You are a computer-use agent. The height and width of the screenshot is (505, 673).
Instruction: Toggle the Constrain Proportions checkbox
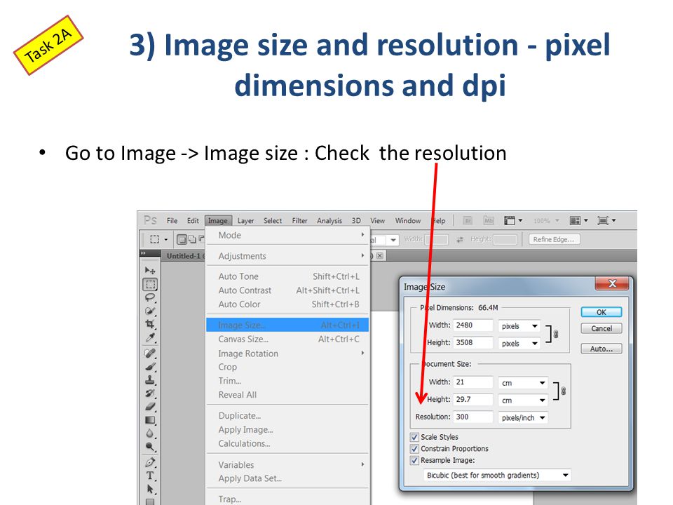(x=414, y=449)
